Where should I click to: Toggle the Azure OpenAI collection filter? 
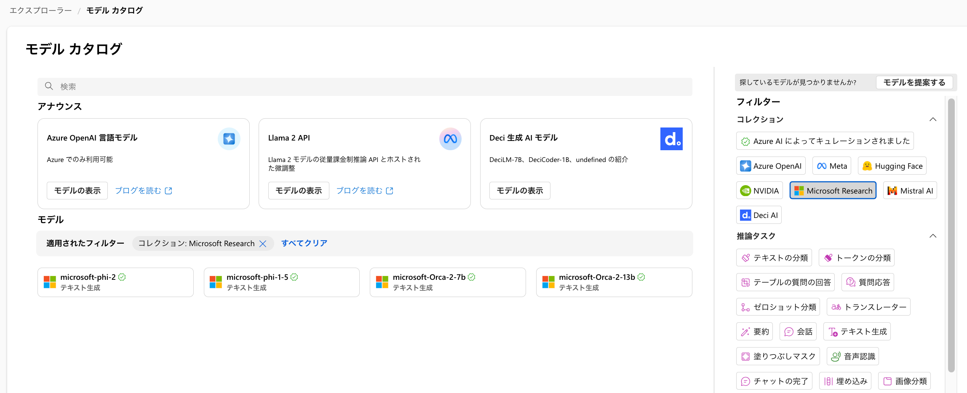[x=771, y=166]
